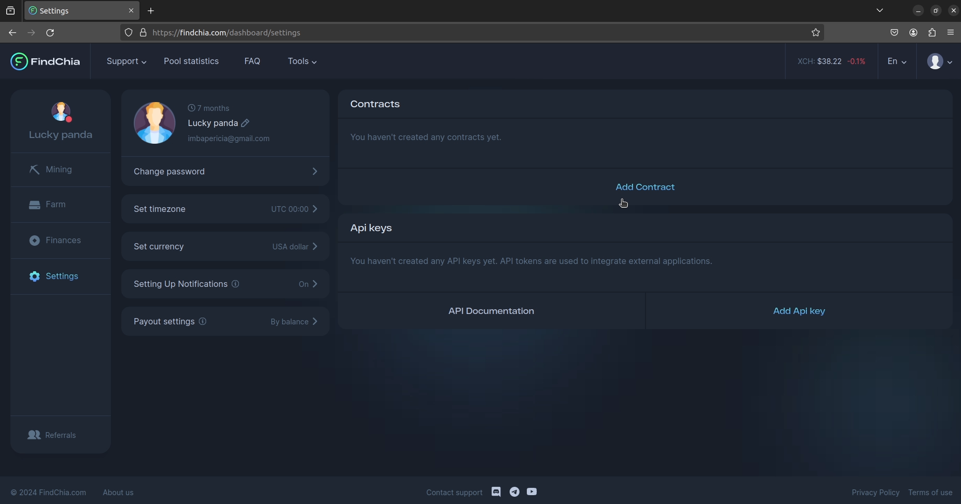Open Change password row
The image size is (961, 504).
pyautogui.click(x=225, y=171)
